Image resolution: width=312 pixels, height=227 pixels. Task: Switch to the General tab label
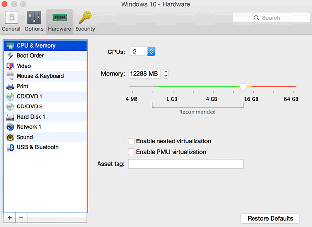tap(11, 29)
